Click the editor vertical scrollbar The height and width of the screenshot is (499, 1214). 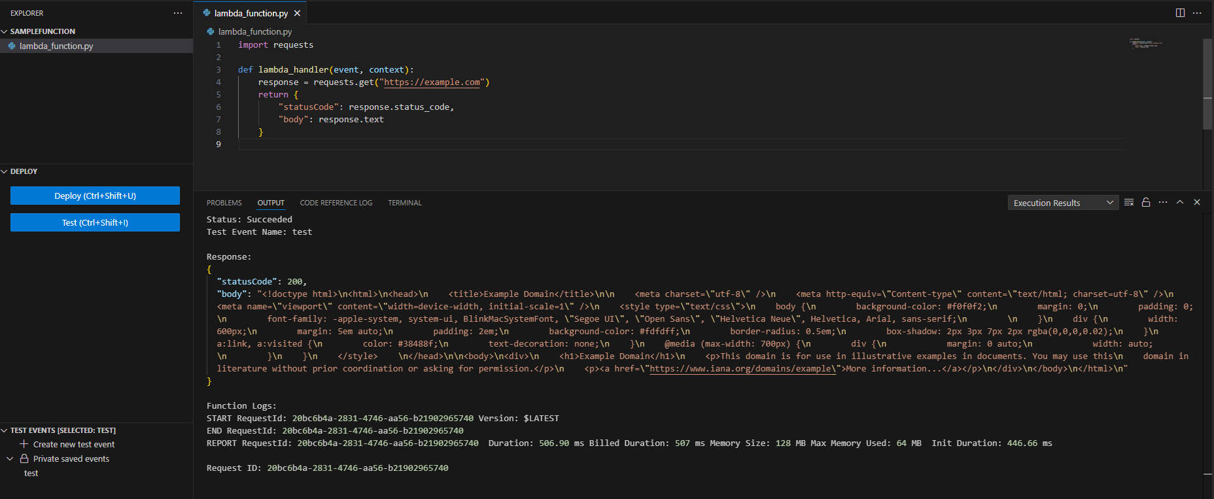[1207, 85]
